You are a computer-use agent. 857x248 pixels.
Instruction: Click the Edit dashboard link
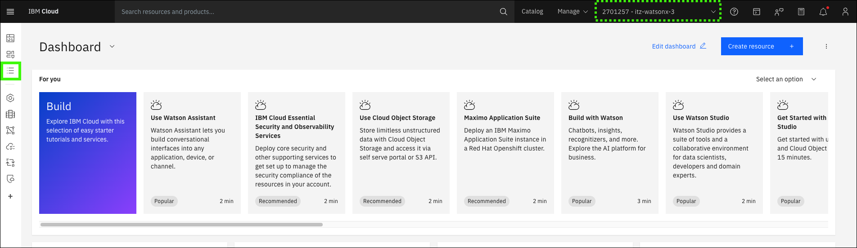[x=679, y=46]
